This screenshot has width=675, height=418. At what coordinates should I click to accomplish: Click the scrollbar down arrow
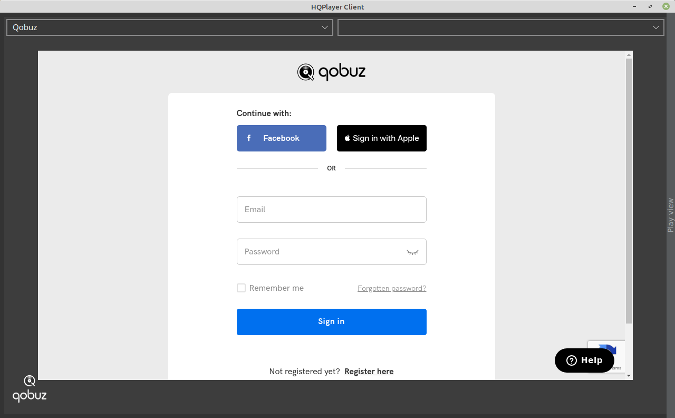pos(629,376)
